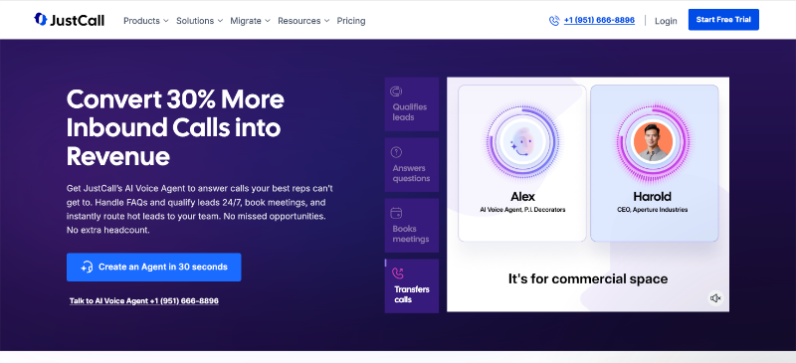Click the Qualifies leads icon
This screenshot has height=363, width=796.
tap(396, 91)
